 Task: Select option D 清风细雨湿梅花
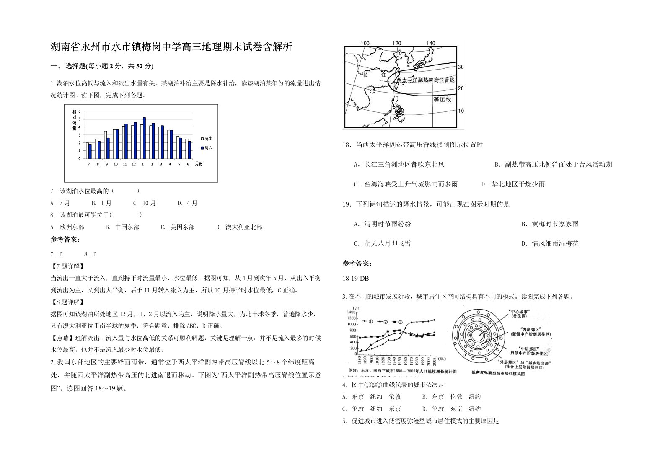click(550, 244)
